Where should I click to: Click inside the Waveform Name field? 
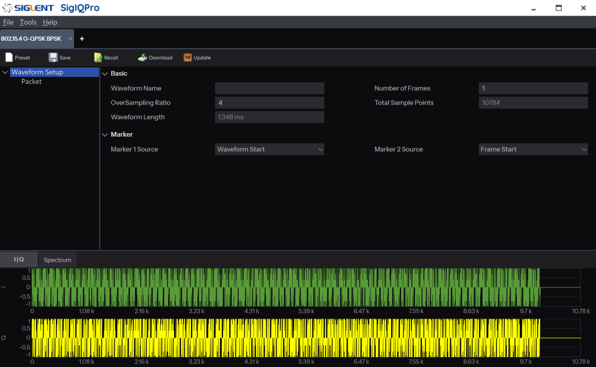click(269, 88)
